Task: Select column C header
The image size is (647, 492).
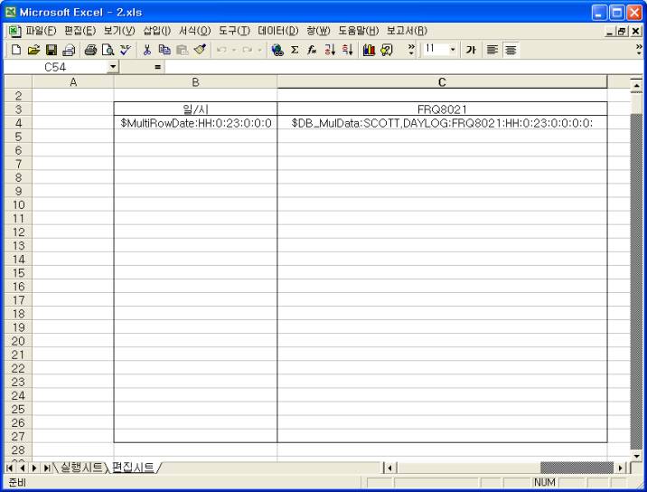Action: click(442, 82)
